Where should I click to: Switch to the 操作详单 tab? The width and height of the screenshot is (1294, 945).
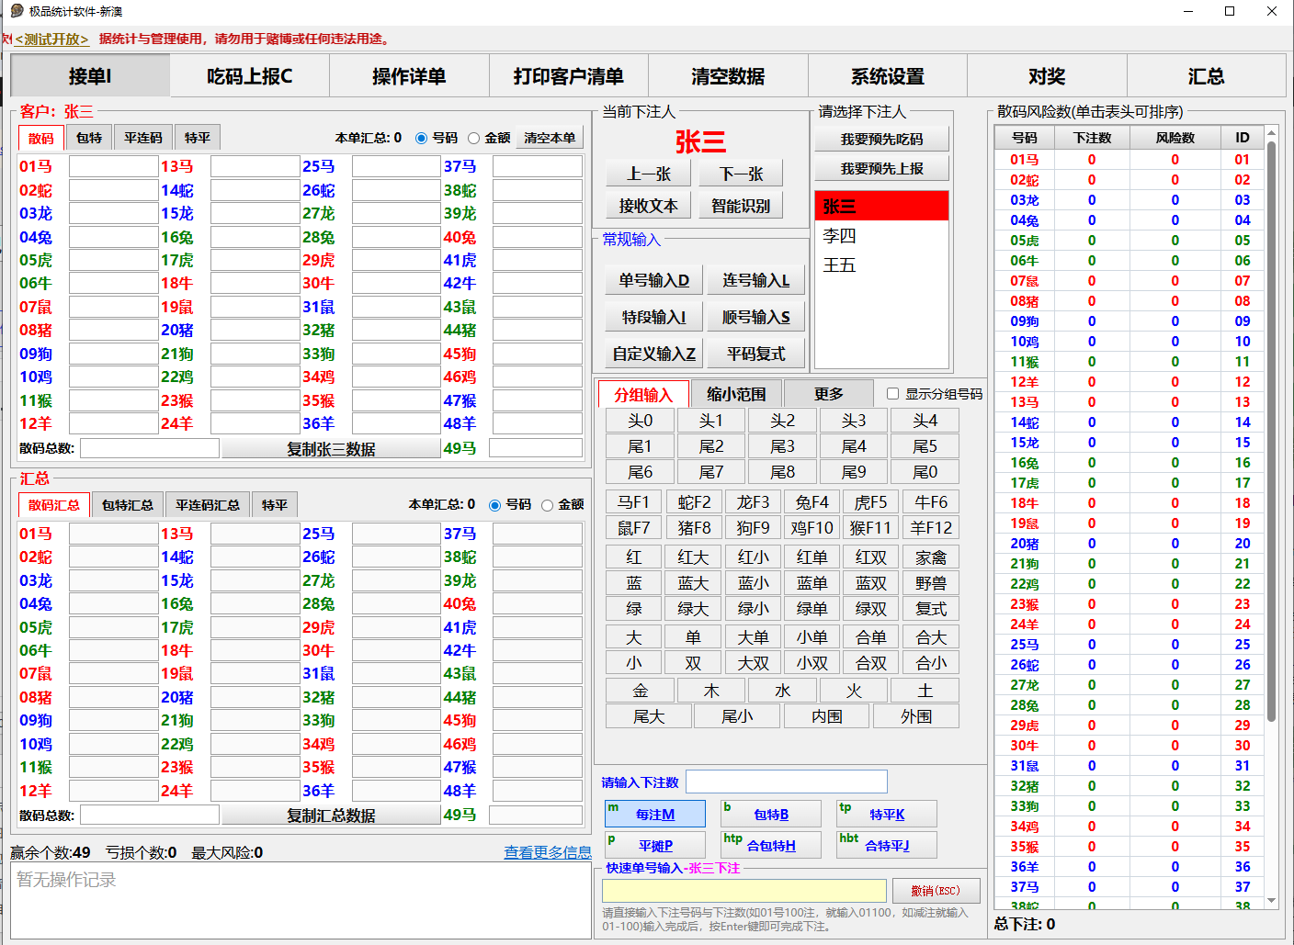coord(409,76)
